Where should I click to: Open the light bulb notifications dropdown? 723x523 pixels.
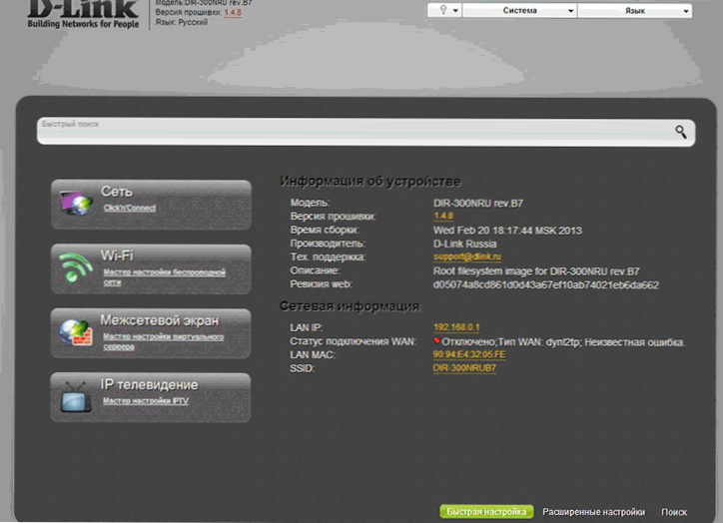[x=444, y=10]
